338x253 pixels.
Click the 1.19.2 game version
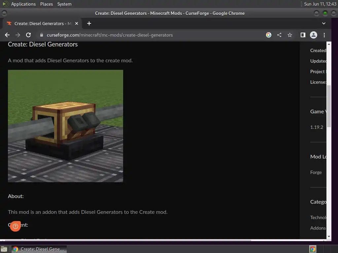[317, 127]
